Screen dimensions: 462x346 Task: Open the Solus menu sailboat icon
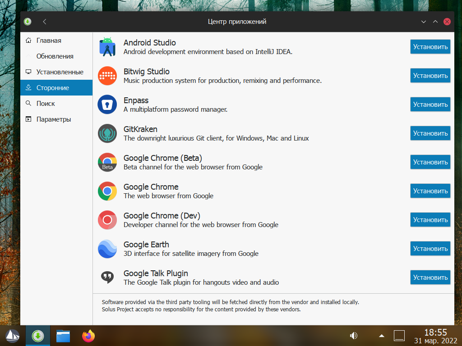tap(12, 336)
